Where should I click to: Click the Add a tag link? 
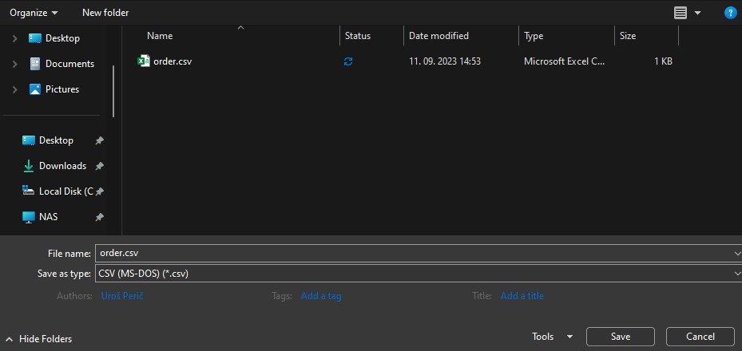(321, 296)
